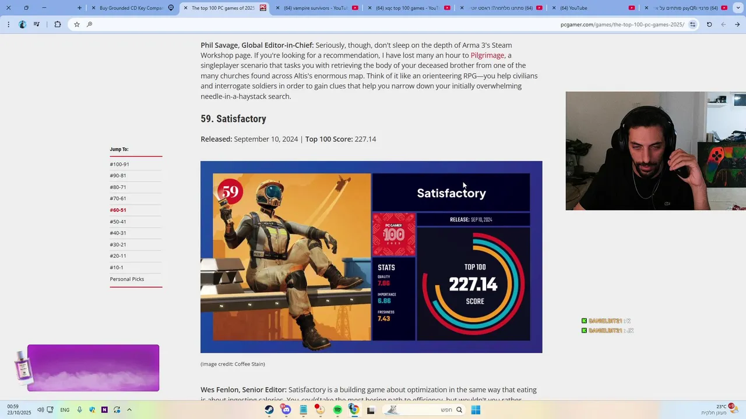The height and width of the screenshot is (419, 746).
Task: Open site information icon beside URL
Action: click(692, 24)
